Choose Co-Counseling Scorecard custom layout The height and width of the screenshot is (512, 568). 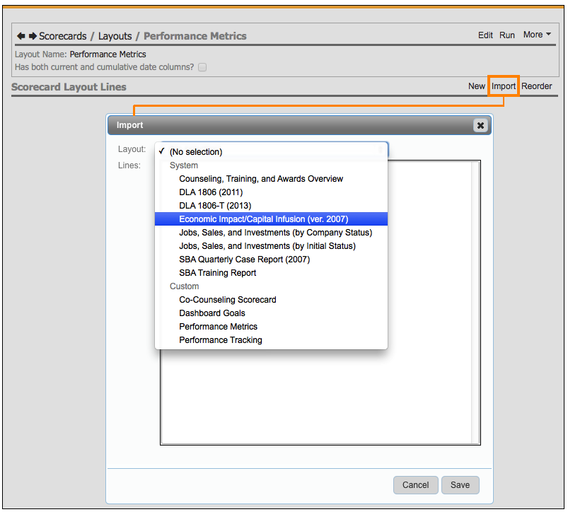coord(227,300)
